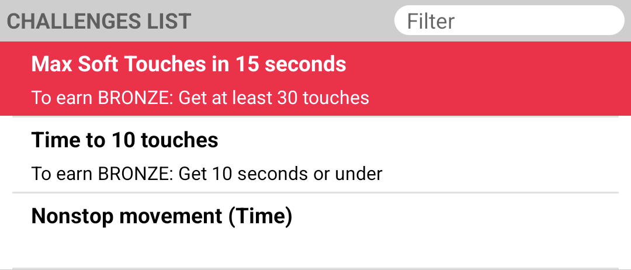Click the Filter search field
Screen dimensions: 631x270
point(509,20)
